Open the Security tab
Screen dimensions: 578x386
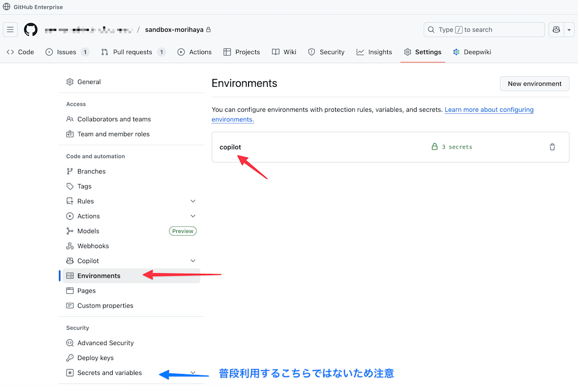326,52
